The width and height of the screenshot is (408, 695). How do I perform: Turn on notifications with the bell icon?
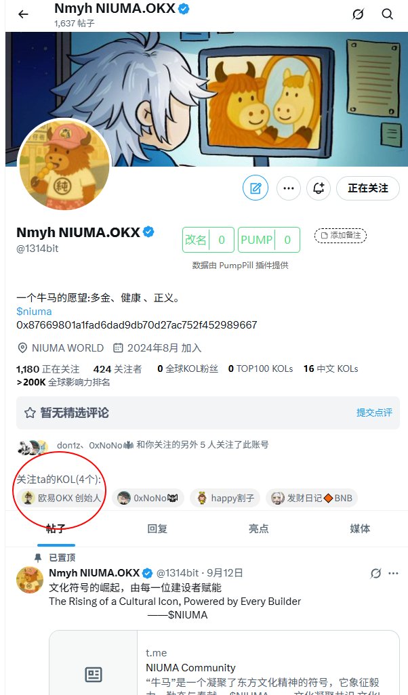[319, 188]
